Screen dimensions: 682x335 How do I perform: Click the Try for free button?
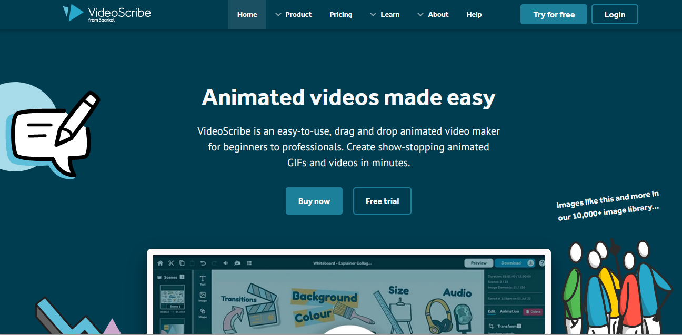[554, 14]
